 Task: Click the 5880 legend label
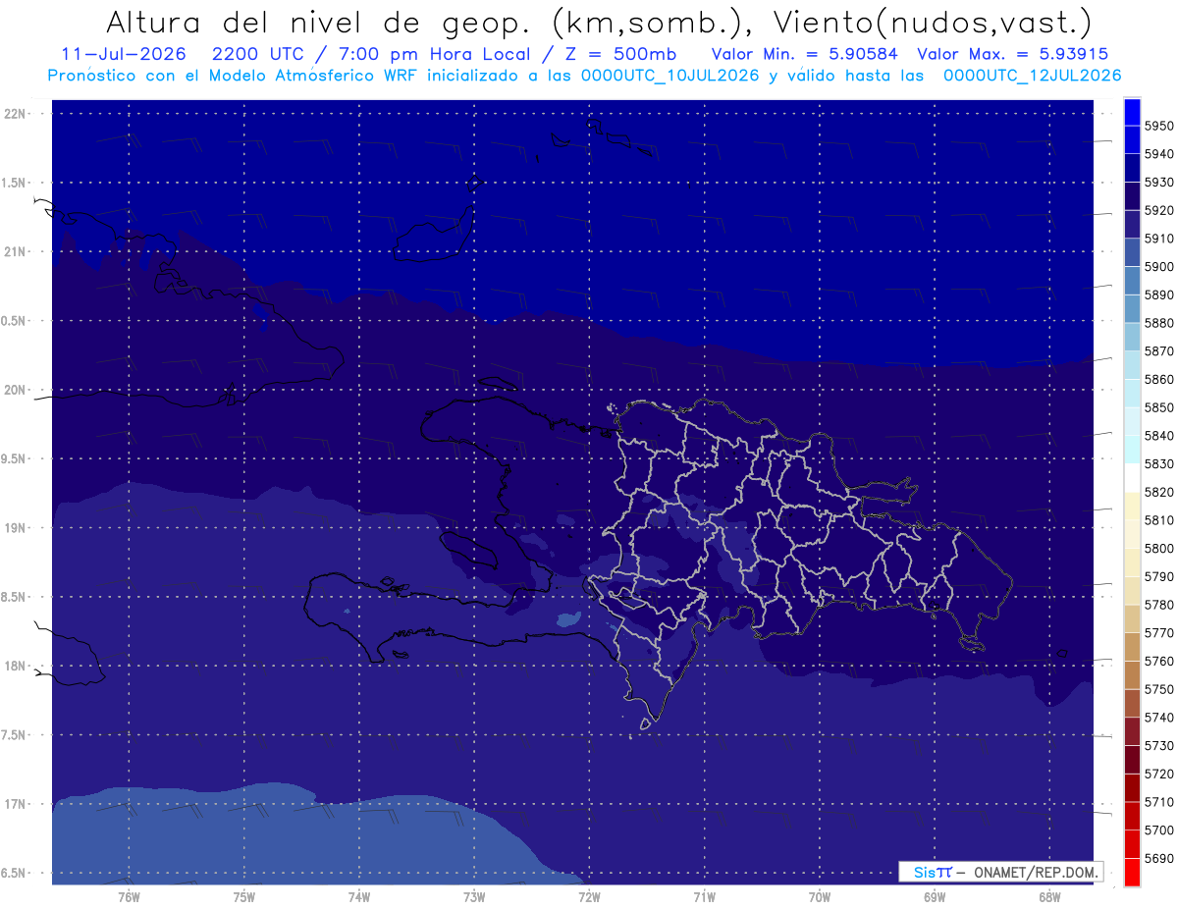tap(1159, 323)
